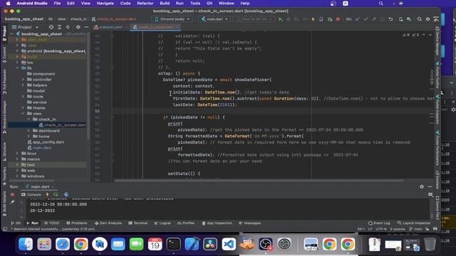Stop the running app with red square in toolbar
The height and width of the screenshot is (256, 456).
[338, 19]
